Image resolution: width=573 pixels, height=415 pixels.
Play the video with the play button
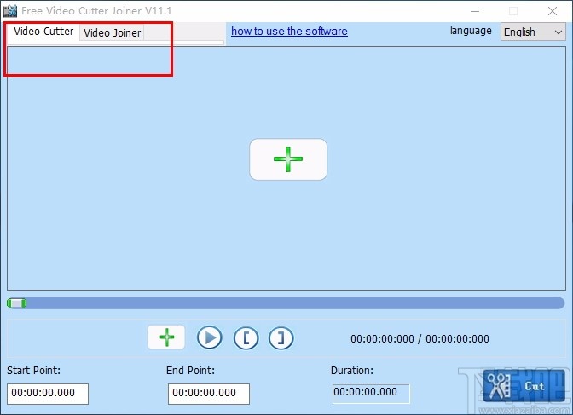tap(210, 337)
